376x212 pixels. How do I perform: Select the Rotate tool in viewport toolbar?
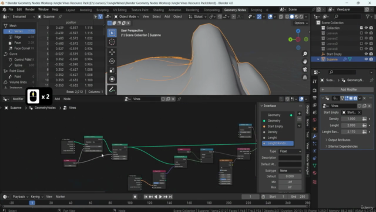coord(112,61)
